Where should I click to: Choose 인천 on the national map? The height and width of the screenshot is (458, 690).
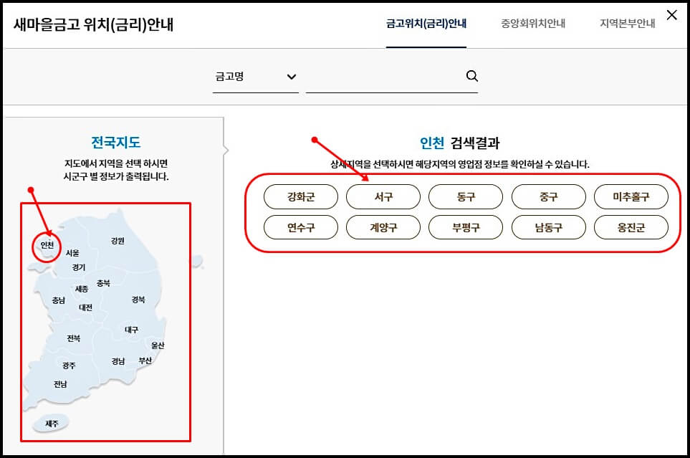click(47, 245)
